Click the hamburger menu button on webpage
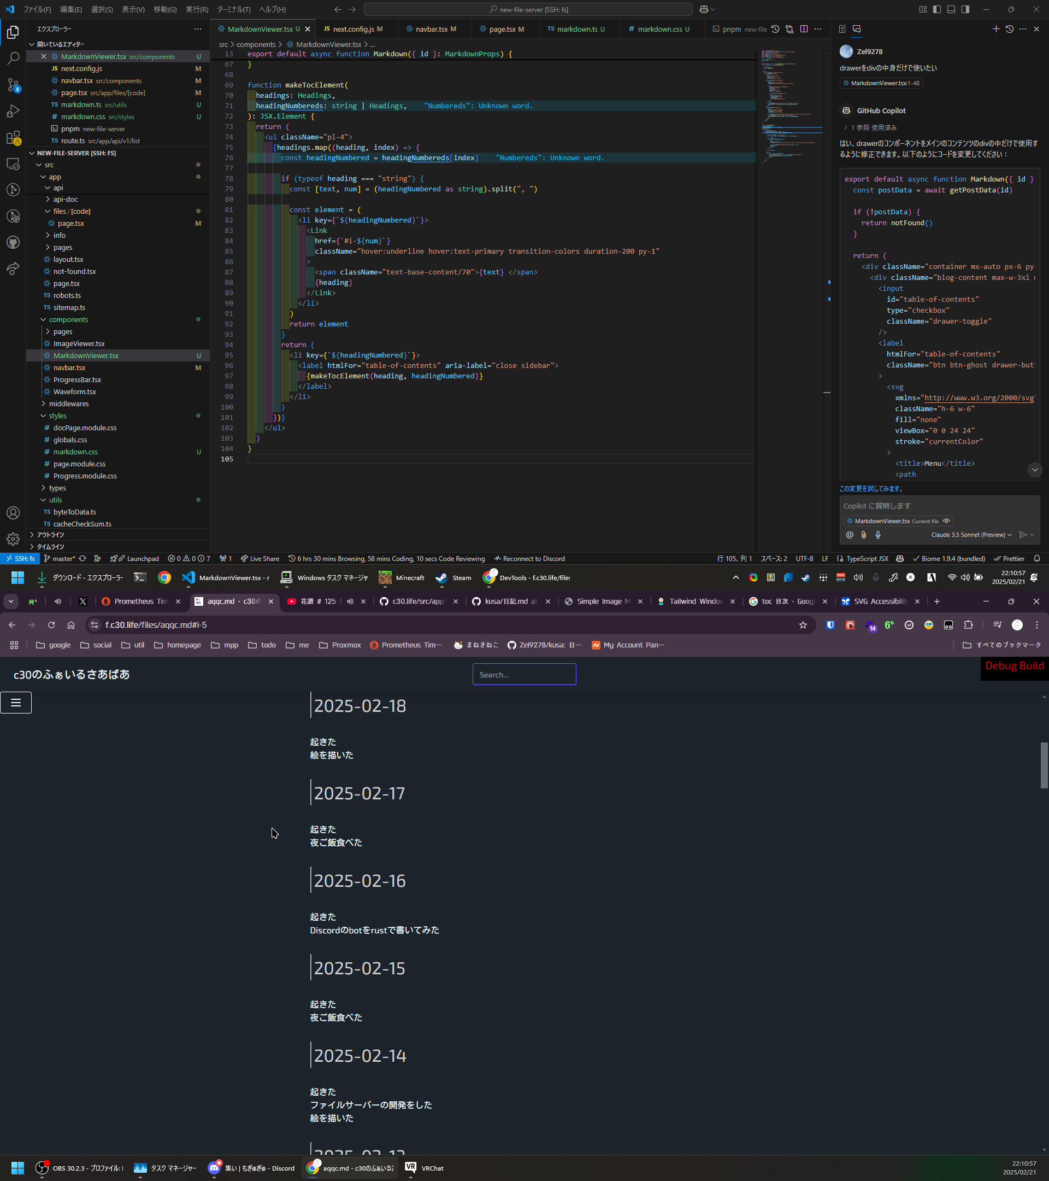1049x1181 pixels. click(x=16, y=703)
